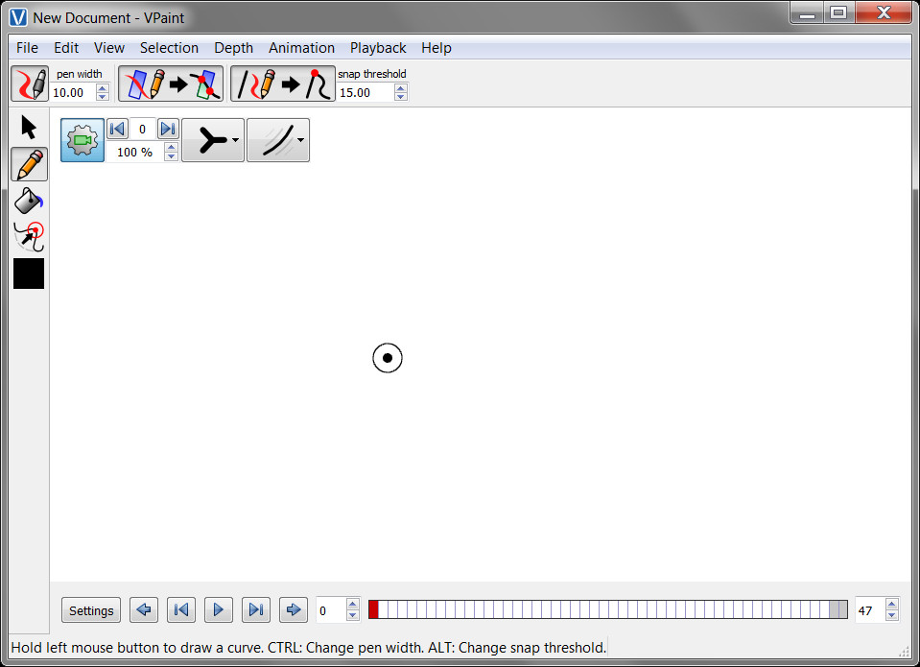This screenshot has height=667, width=920.
Task: Click the snap threshold value field
Action: click(x=366, y=92)
